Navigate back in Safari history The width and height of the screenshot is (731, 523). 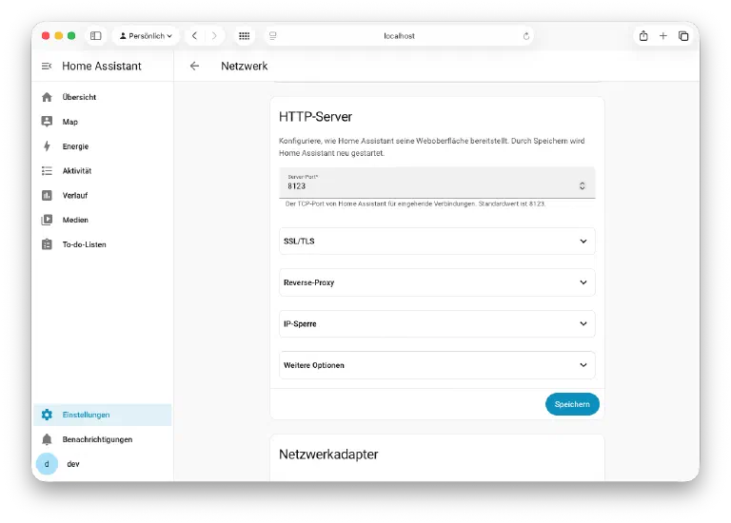click(194, 36)
